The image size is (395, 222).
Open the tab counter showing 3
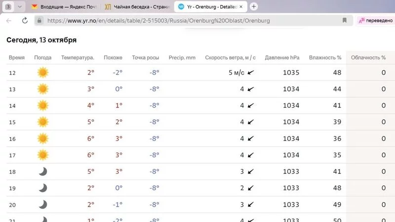click(8, 7)
